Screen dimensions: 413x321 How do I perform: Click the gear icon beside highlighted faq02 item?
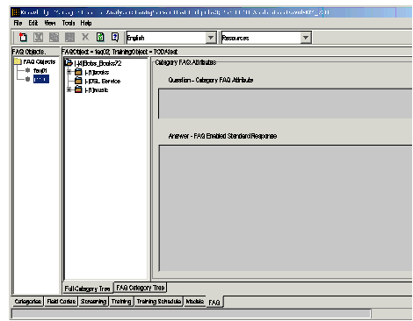click(27, 79)
